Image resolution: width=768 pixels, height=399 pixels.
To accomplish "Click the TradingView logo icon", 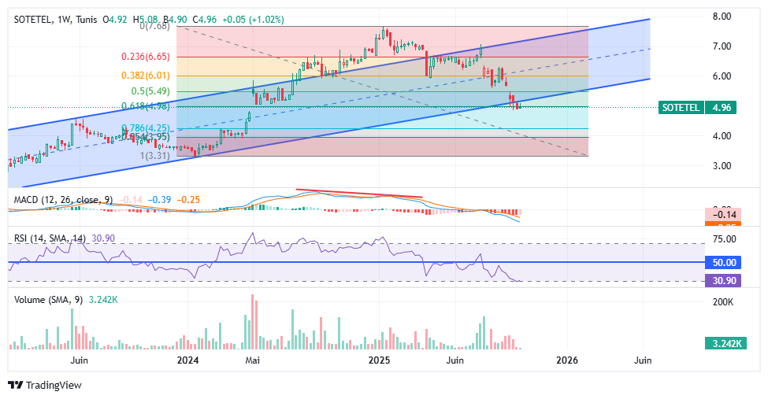I will [x=15, y=385].
